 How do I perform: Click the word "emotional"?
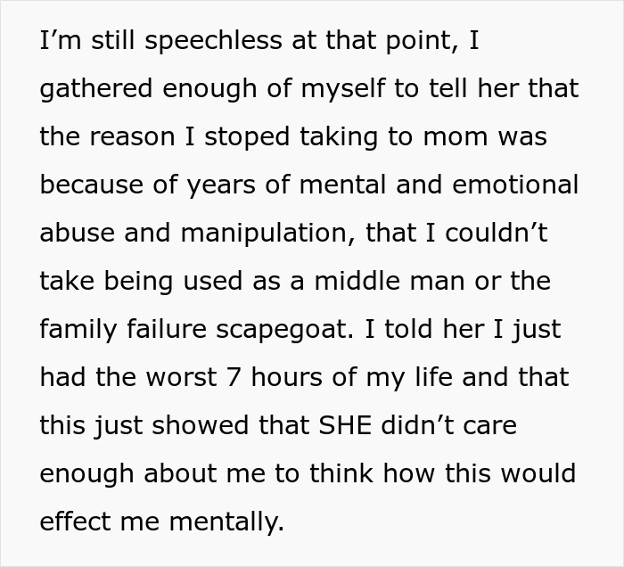click(515, 185)
